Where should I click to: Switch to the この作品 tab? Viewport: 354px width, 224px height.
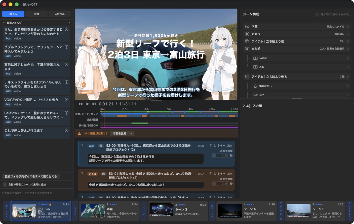pos(60,14)
